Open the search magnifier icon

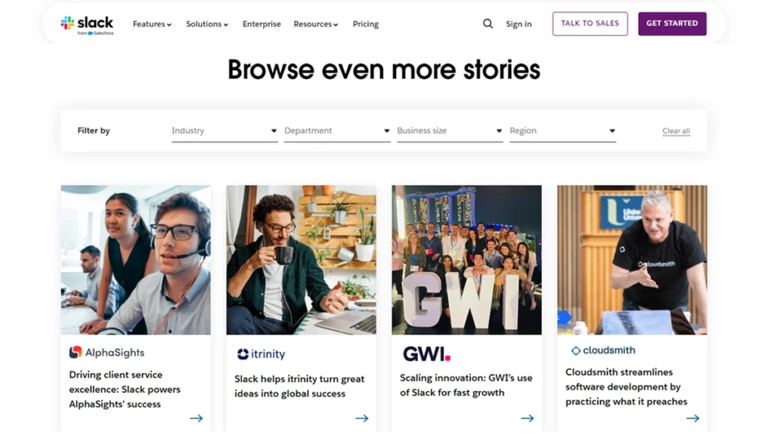point(488,23)
